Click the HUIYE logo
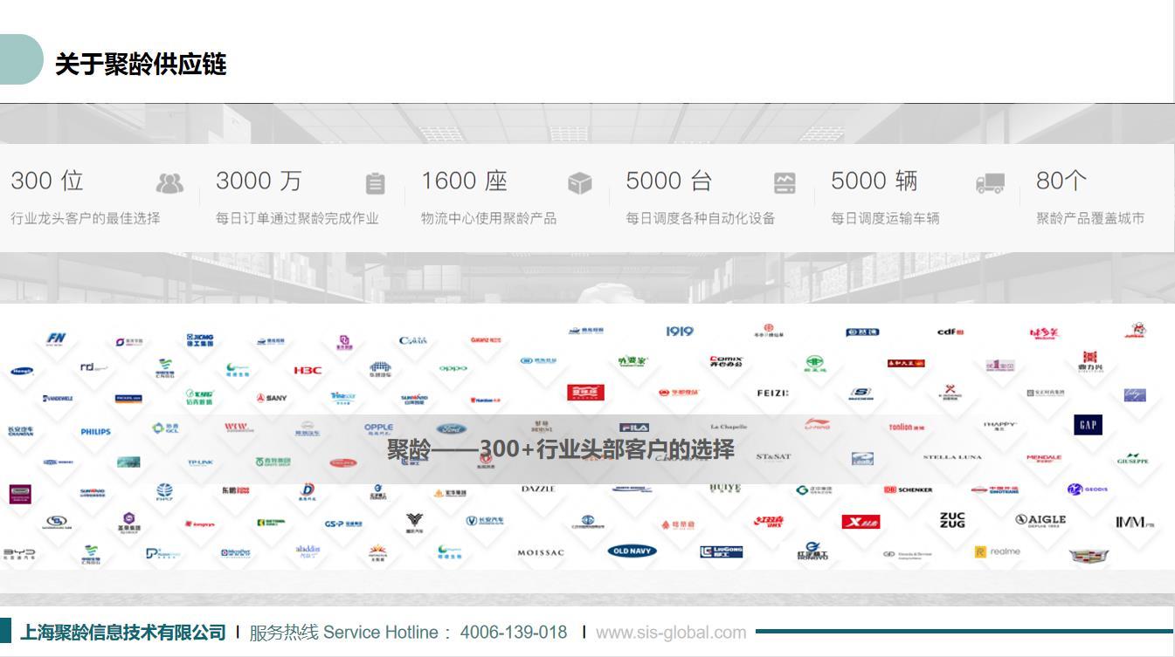 coord(725,489)
